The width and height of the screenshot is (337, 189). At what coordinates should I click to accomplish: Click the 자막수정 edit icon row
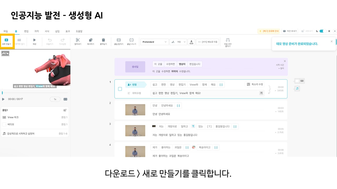coord(134,93)
